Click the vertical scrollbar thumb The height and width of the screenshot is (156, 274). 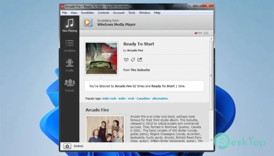point(211,76)
